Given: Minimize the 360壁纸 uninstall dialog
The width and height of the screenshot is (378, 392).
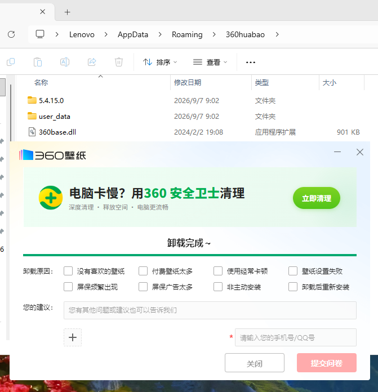Looking at the screenshot, I should click(337, 152).
